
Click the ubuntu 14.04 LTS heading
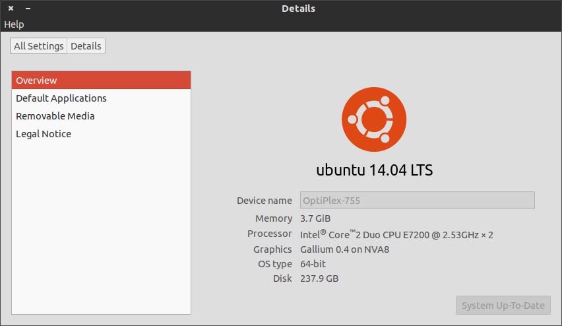coord(374,170)
